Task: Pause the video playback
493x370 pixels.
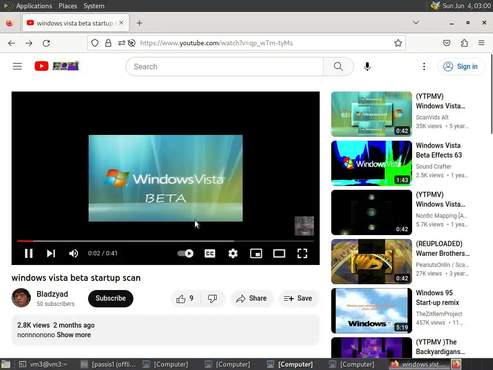Action: pyautogui.click(x=28, y=253)
